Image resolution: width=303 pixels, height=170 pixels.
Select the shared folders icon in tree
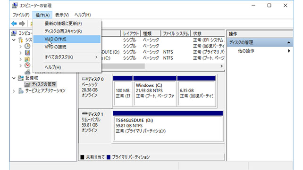(27, 59)
